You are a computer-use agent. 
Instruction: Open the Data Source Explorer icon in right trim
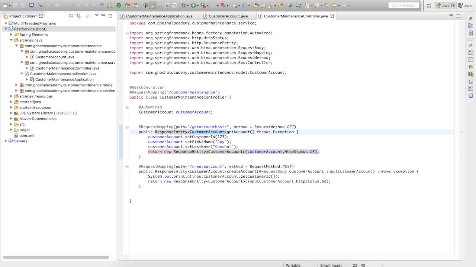pos(471,74)
